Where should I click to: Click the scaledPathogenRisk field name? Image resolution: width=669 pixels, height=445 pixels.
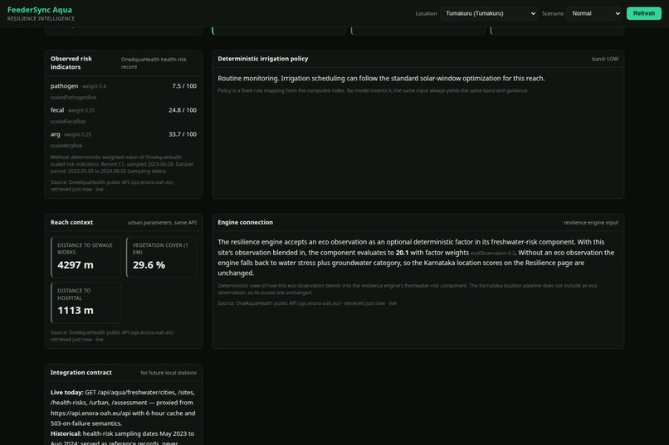click(x=73, y=98)
